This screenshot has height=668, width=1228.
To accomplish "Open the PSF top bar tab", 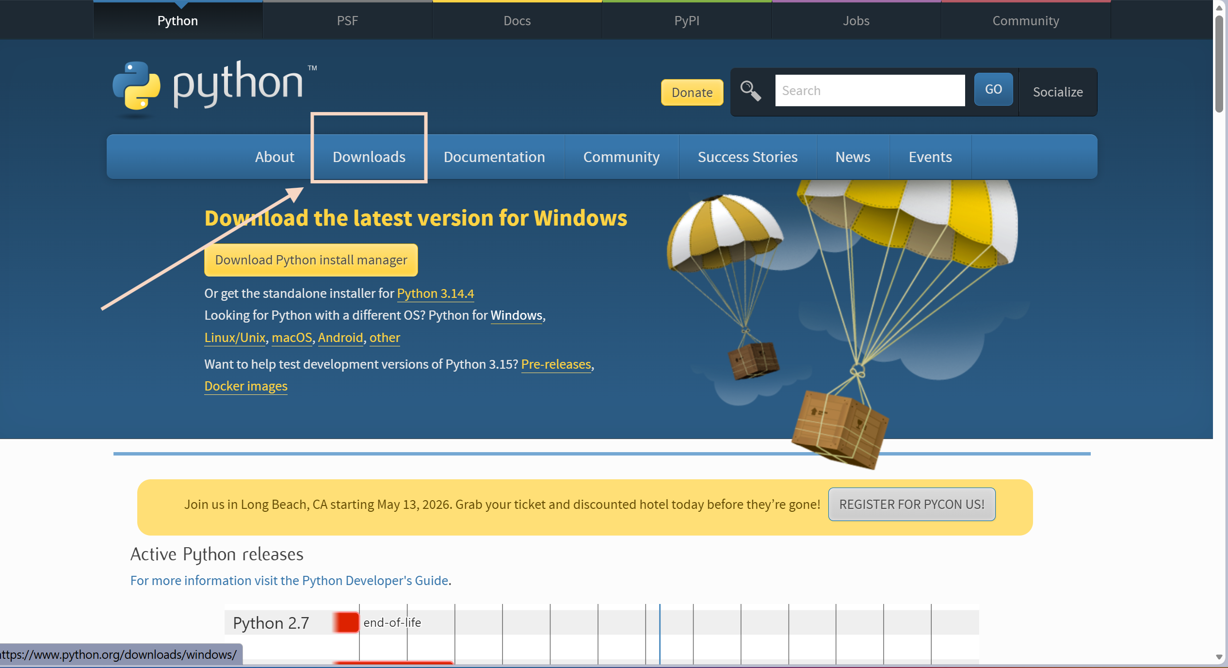I will pos(347,21).
